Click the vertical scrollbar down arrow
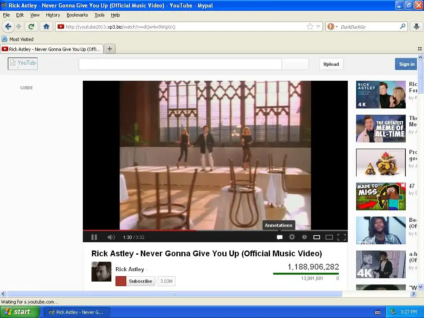This screenshot has width=424, height=318. pos(420,287)
